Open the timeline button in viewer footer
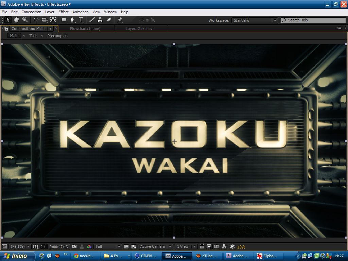 click(216, 247)
